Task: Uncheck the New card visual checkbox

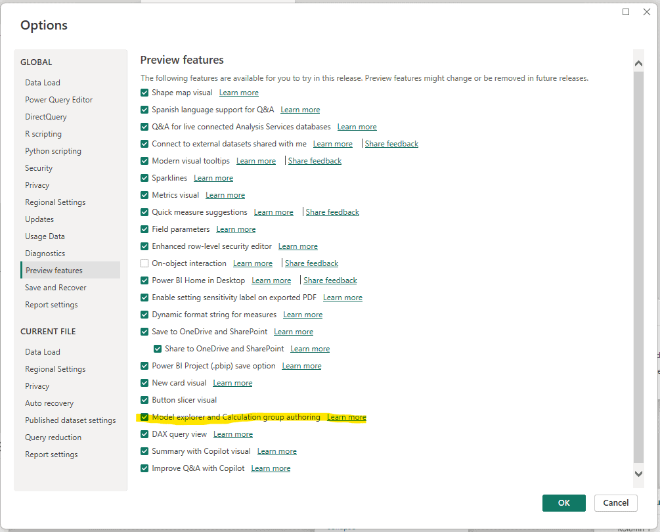Action: 144,383
